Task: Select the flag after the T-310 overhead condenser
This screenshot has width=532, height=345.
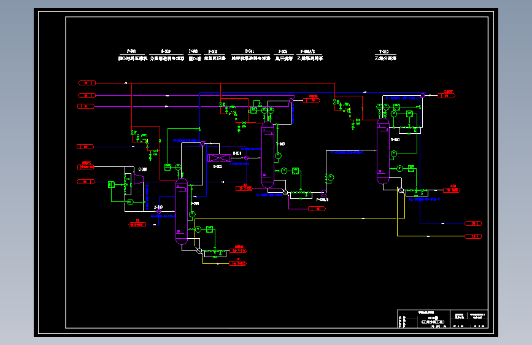Action: 447,96
